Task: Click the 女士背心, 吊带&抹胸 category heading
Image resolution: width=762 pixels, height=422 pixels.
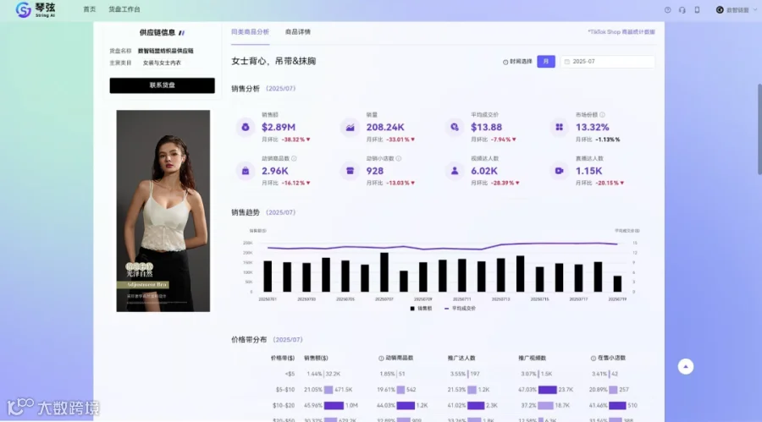Action: (x=273, y=61)
